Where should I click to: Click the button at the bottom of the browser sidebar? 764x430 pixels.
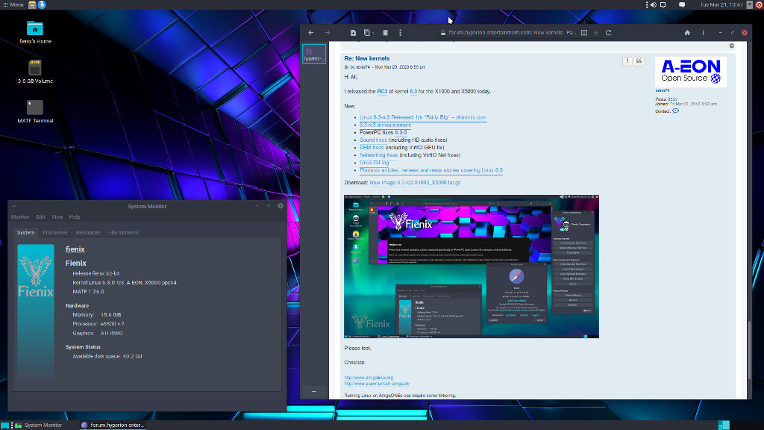click(314, 391)
